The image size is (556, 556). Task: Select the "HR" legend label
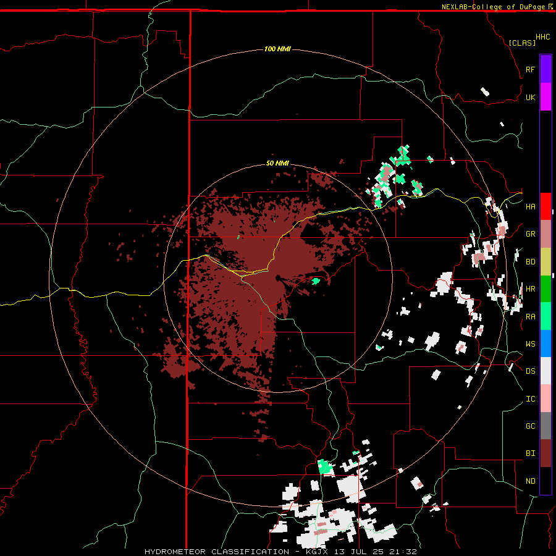(530, 289)
